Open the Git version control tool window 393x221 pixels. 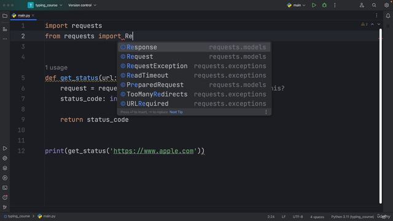(5, 207)
